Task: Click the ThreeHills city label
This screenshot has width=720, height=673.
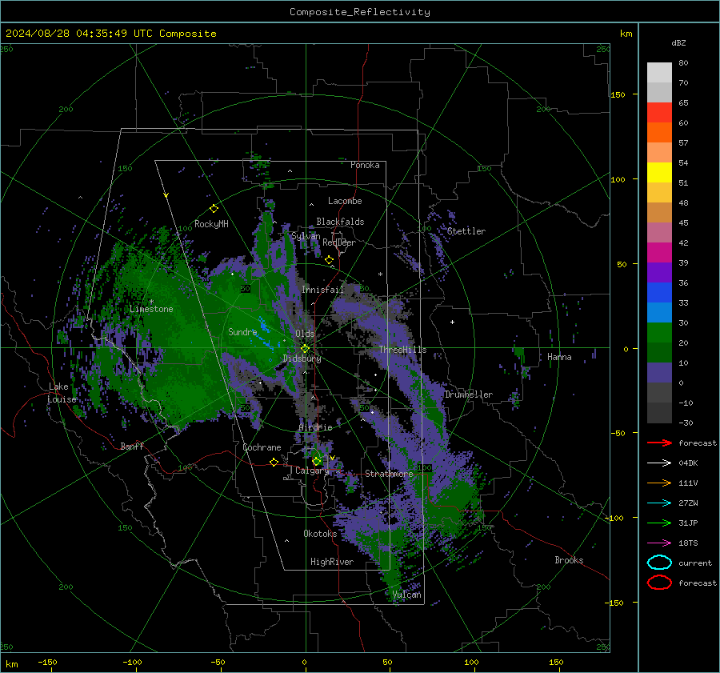Action: pos(402,350)
